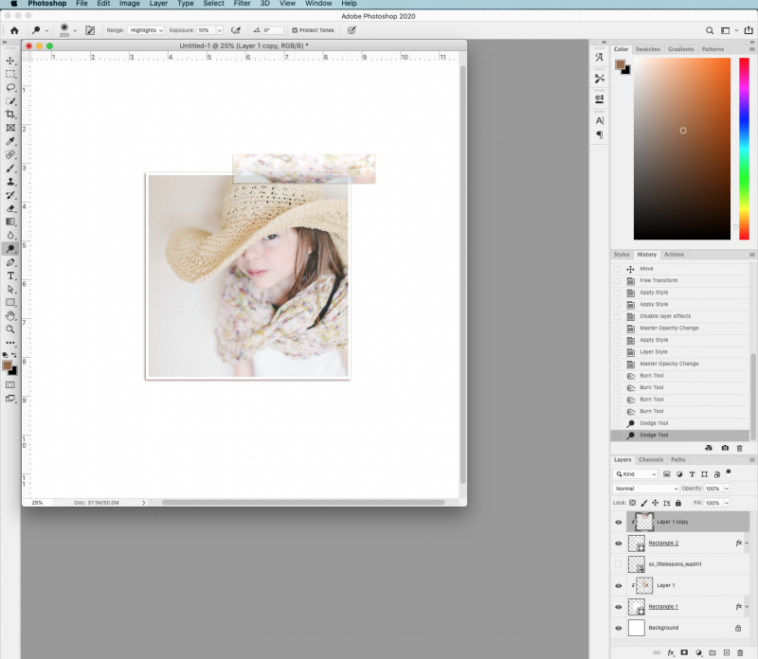This screenshot has height=659, width=758.
Task: Click the Home icon in options bar
Action: (x=14, y=30)
